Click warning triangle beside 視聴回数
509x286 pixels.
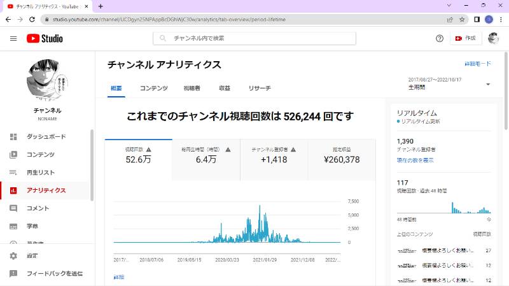[149, 150]
